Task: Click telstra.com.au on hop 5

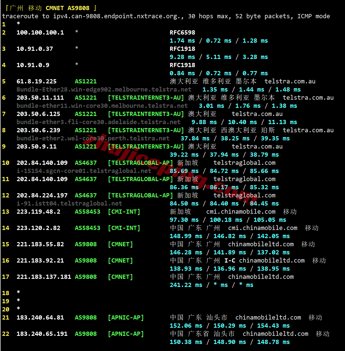Action: [290, 81]
